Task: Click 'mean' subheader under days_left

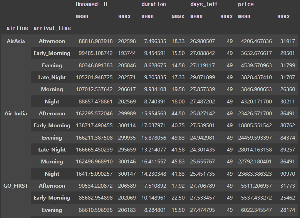Action: [x=196, y=17]
